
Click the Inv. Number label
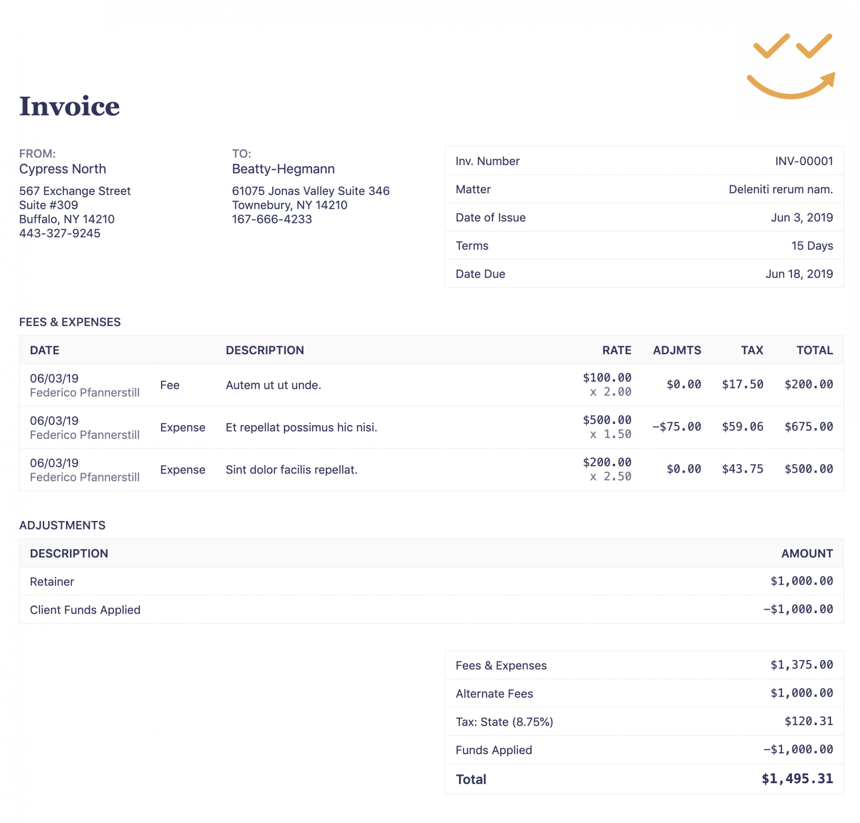pos(488,161)
